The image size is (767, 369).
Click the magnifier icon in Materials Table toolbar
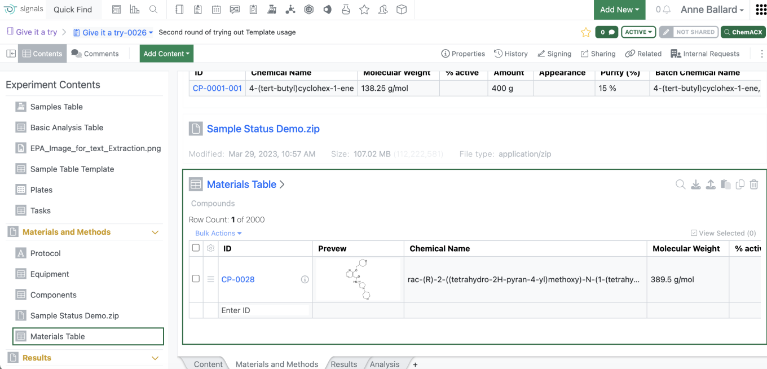(681, 184)
